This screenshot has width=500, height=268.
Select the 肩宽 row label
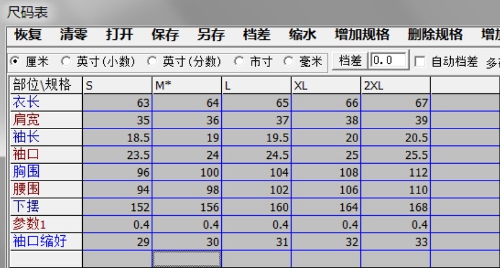[x=46, y=120]
